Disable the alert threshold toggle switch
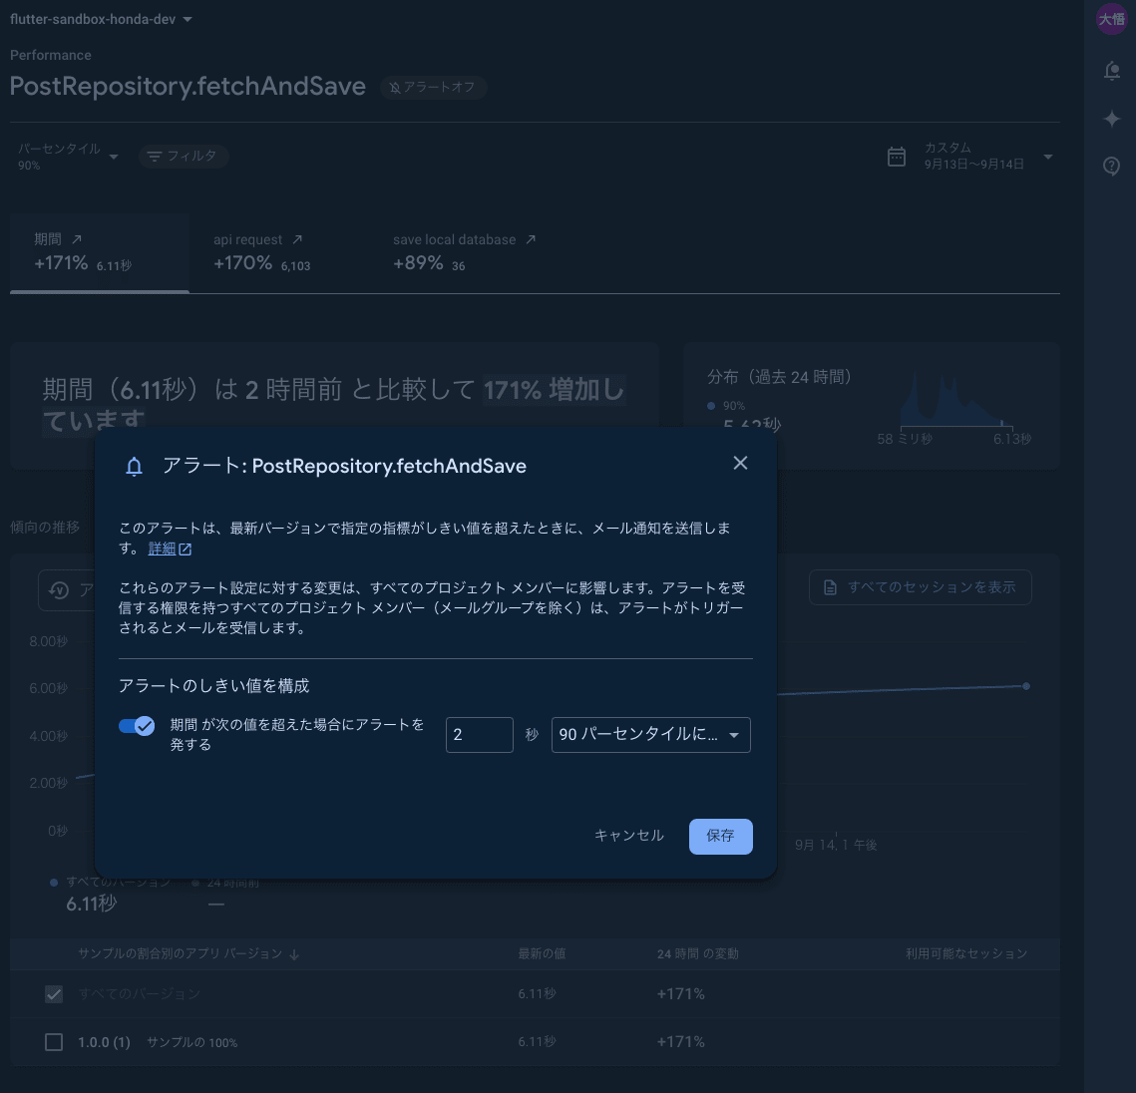The width and height of the screenshot is (1136, 1093). tap(136, 726)
